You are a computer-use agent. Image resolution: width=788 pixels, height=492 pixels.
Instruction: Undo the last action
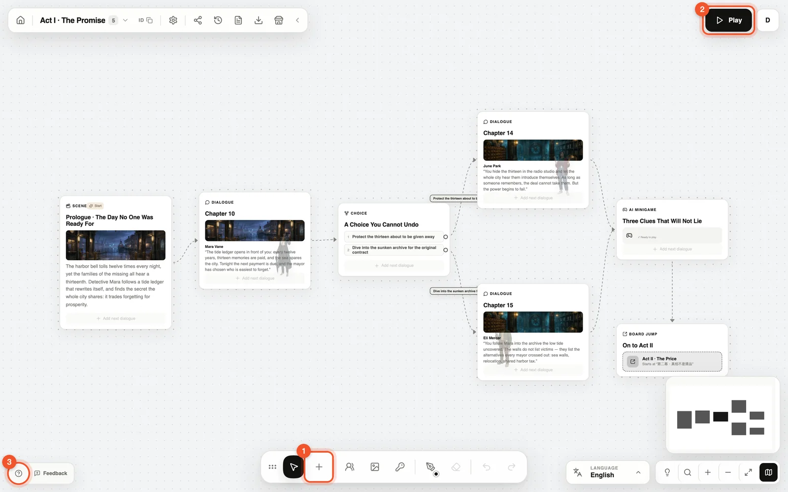pyautogui.click(x=487, y=467)
